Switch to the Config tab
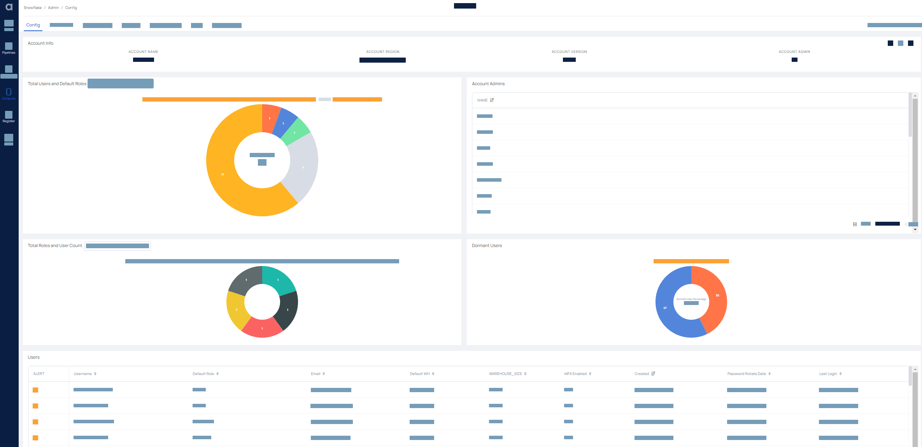922x447 pixels. [x=33, y=25]
